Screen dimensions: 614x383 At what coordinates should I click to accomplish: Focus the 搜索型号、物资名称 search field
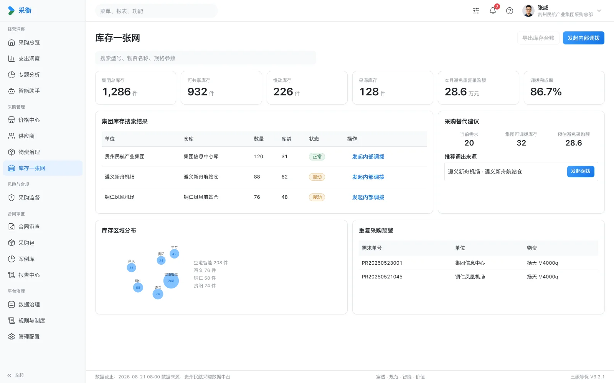(x=206, y=58)
